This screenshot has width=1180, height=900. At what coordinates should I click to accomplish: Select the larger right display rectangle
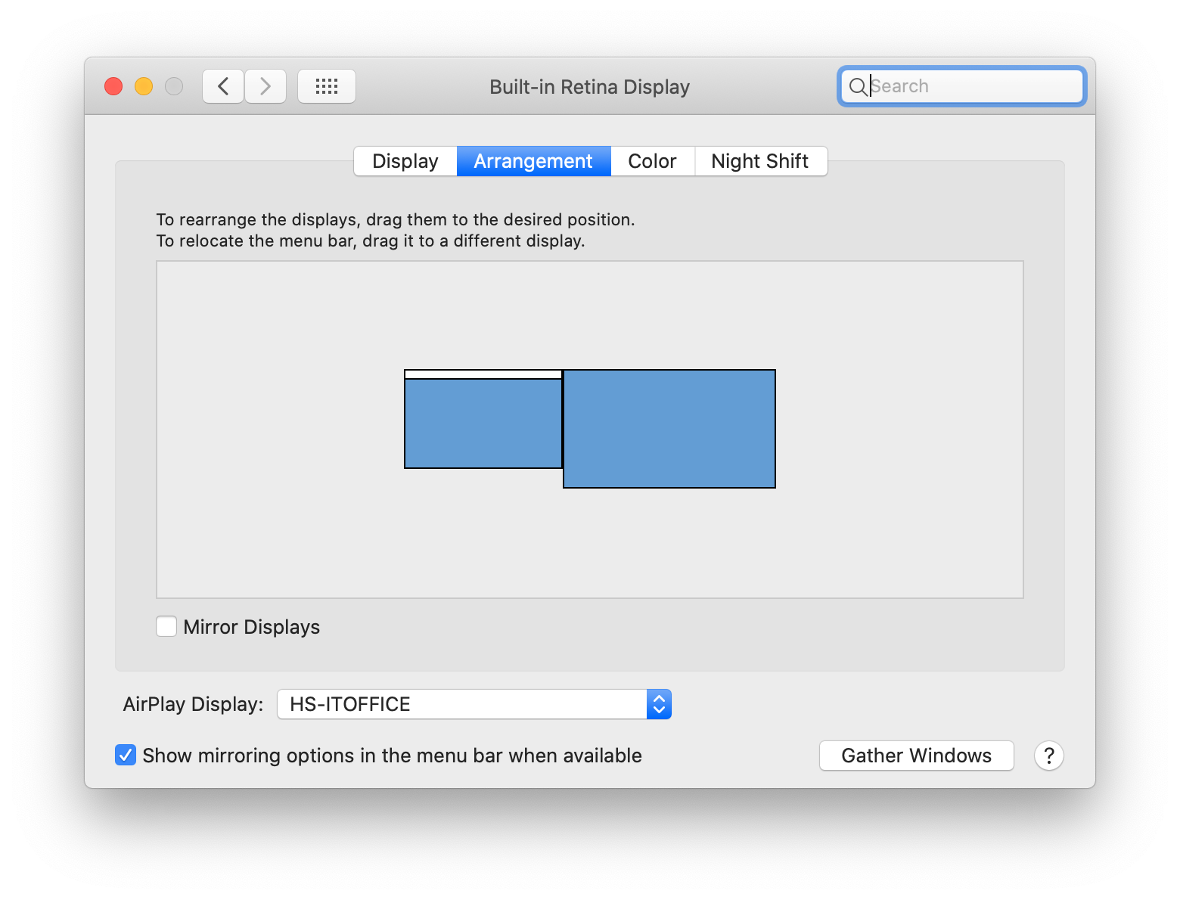click(x=669, y=428)
